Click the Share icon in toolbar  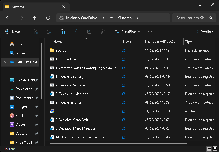coord(89,32)
